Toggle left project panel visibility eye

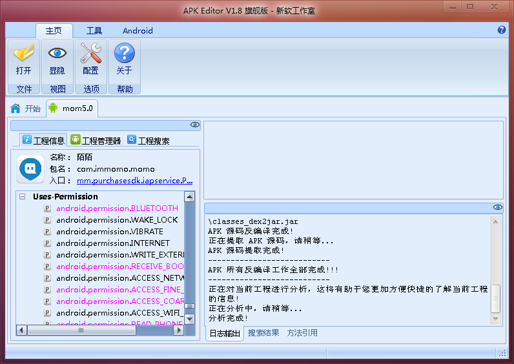coord(195,125)
